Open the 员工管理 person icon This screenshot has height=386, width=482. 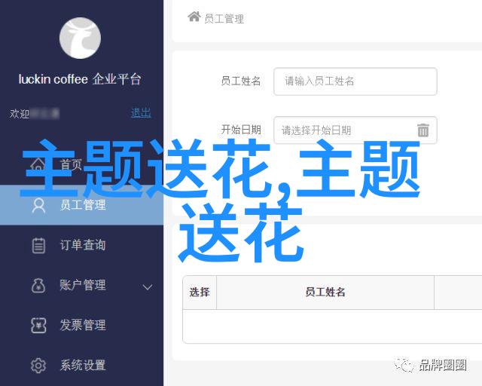38,206
